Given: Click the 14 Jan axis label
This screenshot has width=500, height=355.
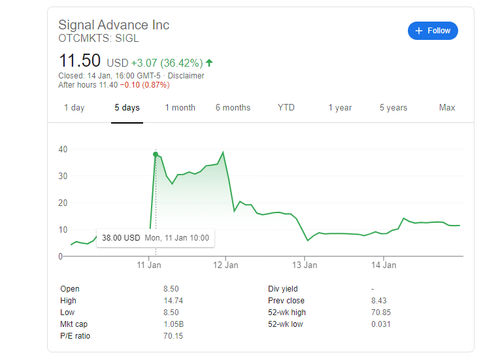Looking at the screenshot, I should tap(384, 265).
